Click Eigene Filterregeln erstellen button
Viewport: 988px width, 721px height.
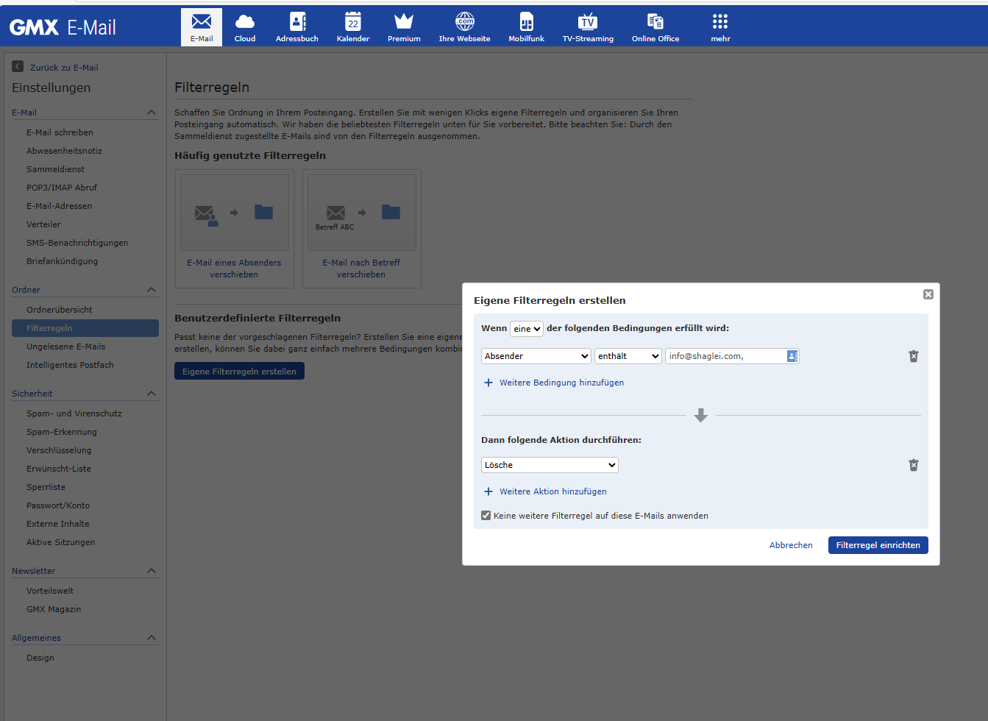click(239, 372)
